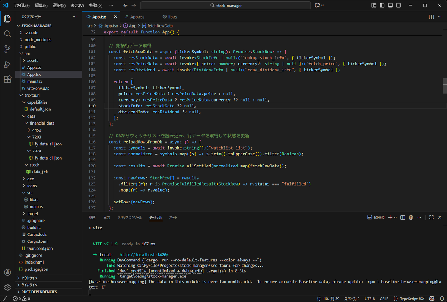Maximize the terminal panel size
This screenshot has width=447, height=302.
(x=431, y=218)
